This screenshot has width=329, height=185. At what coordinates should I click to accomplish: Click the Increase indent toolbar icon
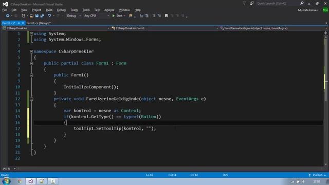159,16
